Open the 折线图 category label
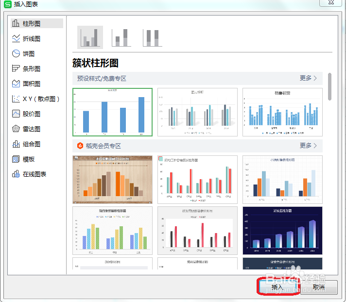This screenshot has width=346, height=302. point(32,38)
